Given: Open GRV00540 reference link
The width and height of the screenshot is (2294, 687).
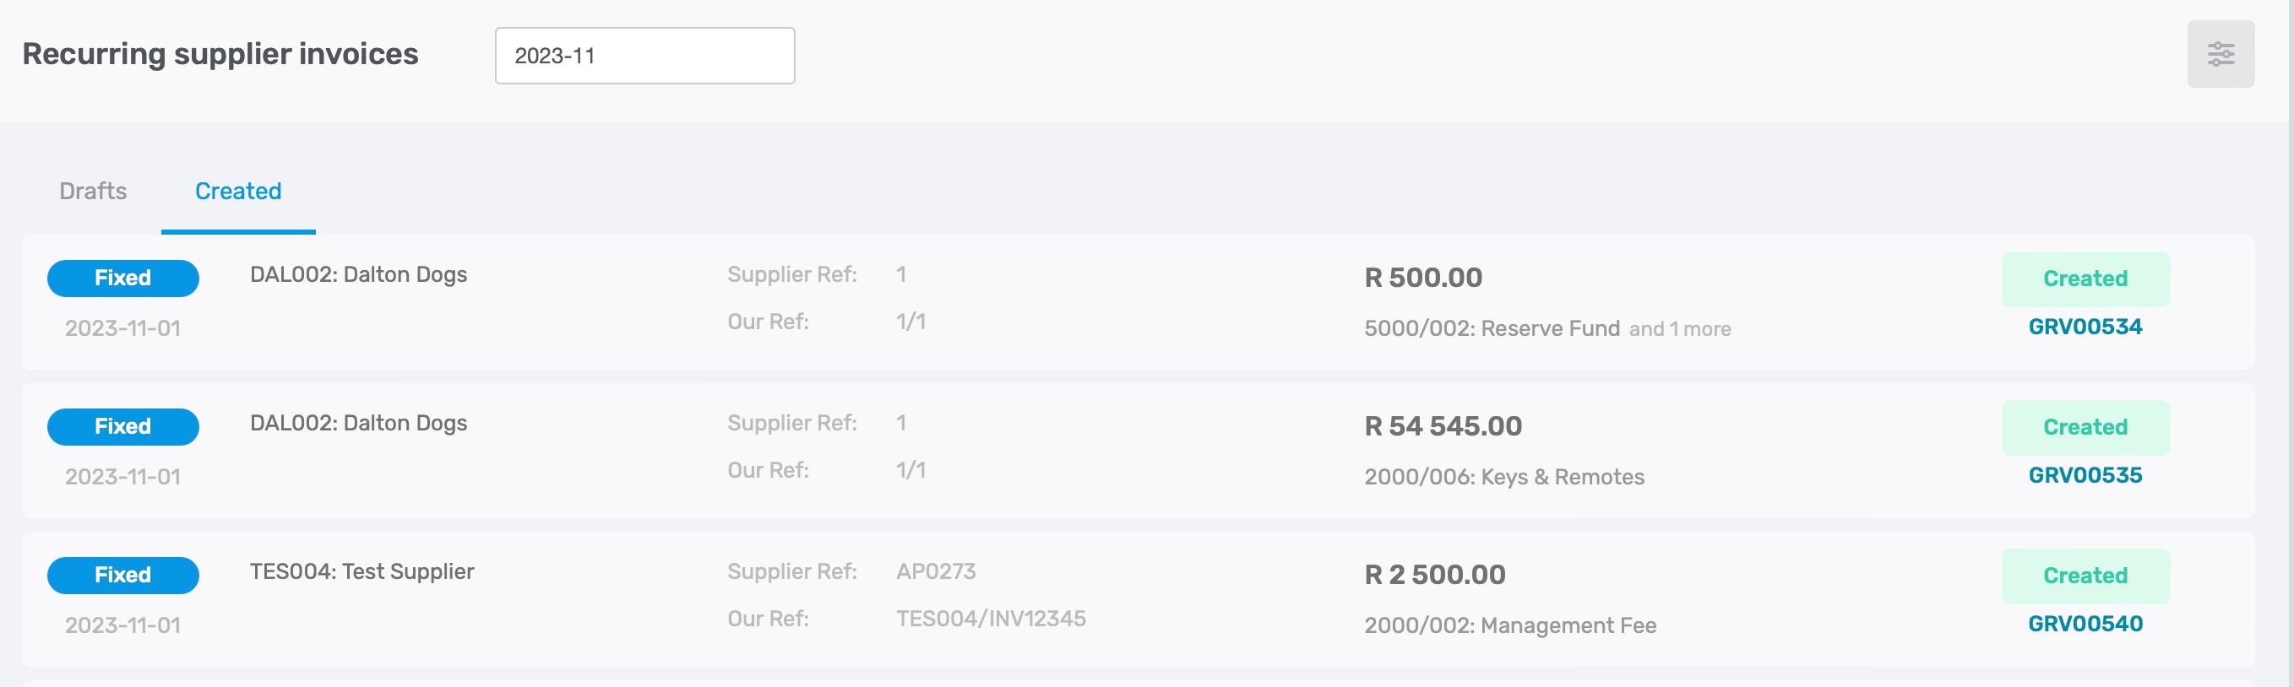Looking at the screenshot, I should [x=2085, y=624].
